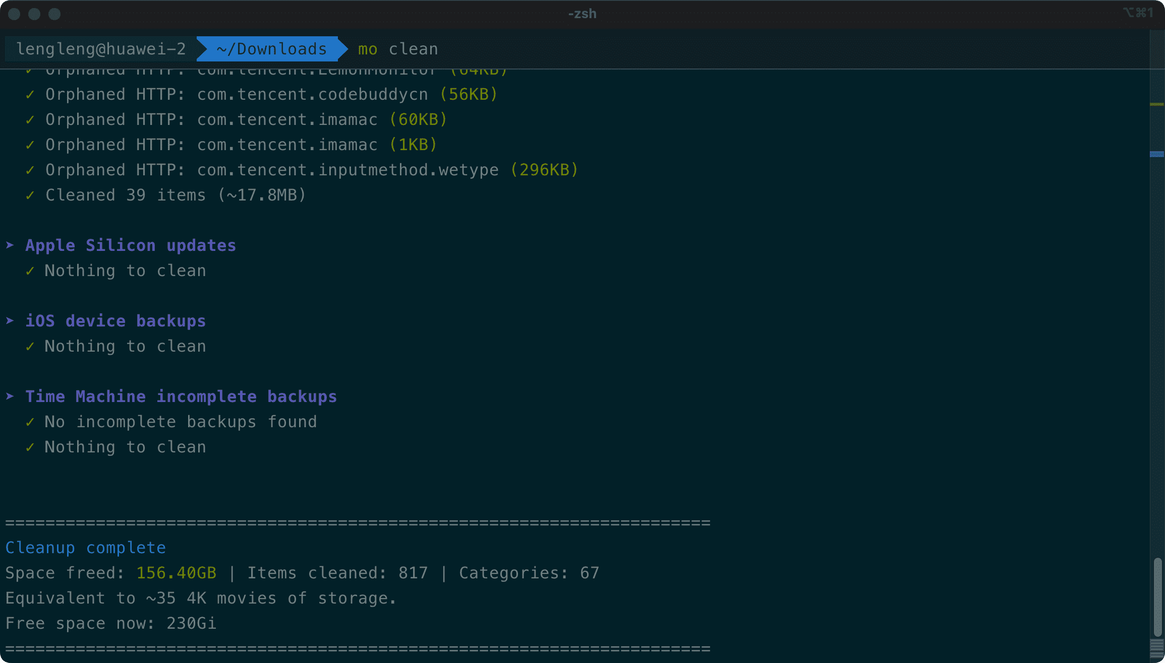Click the -zsh window title
Image resolution: width=1165 pixels, height=663 pixels.
pyautogui.click(x=582, y=14)
